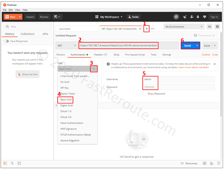Viewport: 224px width, 169px height.
Task: Click in the request URL field
Action: (128, 45)
